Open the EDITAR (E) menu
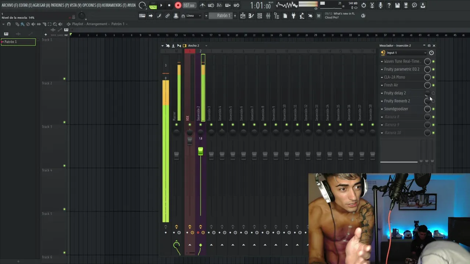This screenshot has width=470, height=264. pyautogui.click(x=25, y=5)
